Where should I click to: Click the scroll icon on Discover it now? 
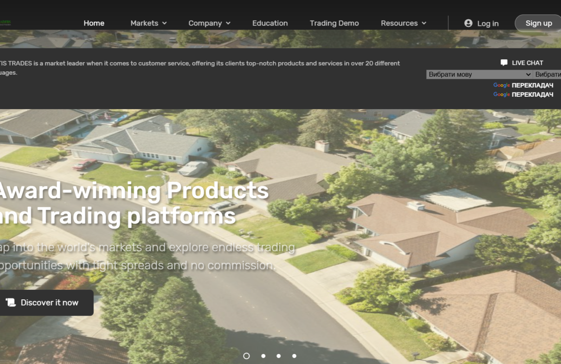pyautogui.click(x=11, y=303)
